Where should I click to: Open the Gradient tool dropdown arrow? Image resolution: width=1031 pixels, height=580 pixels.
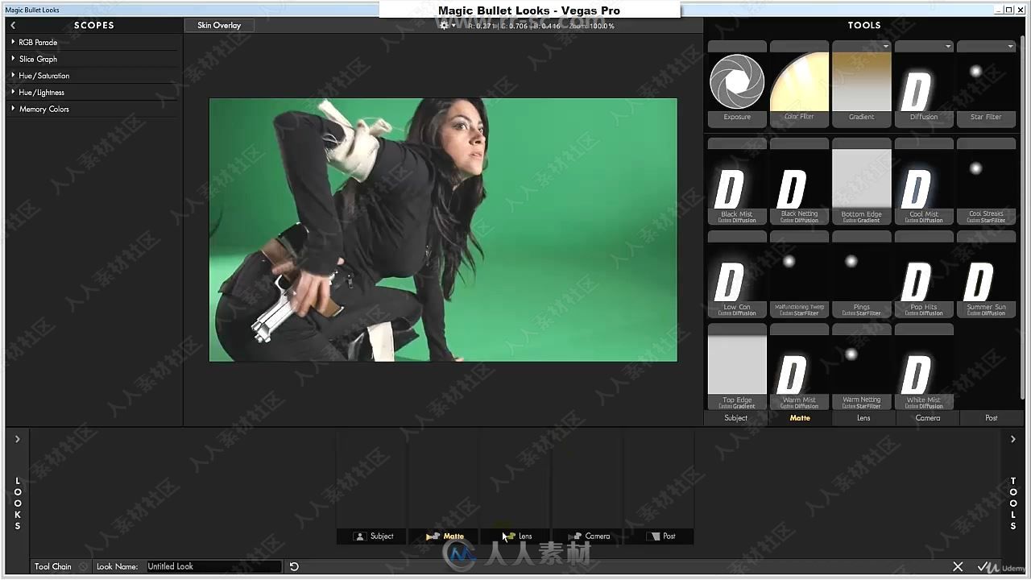885,47
